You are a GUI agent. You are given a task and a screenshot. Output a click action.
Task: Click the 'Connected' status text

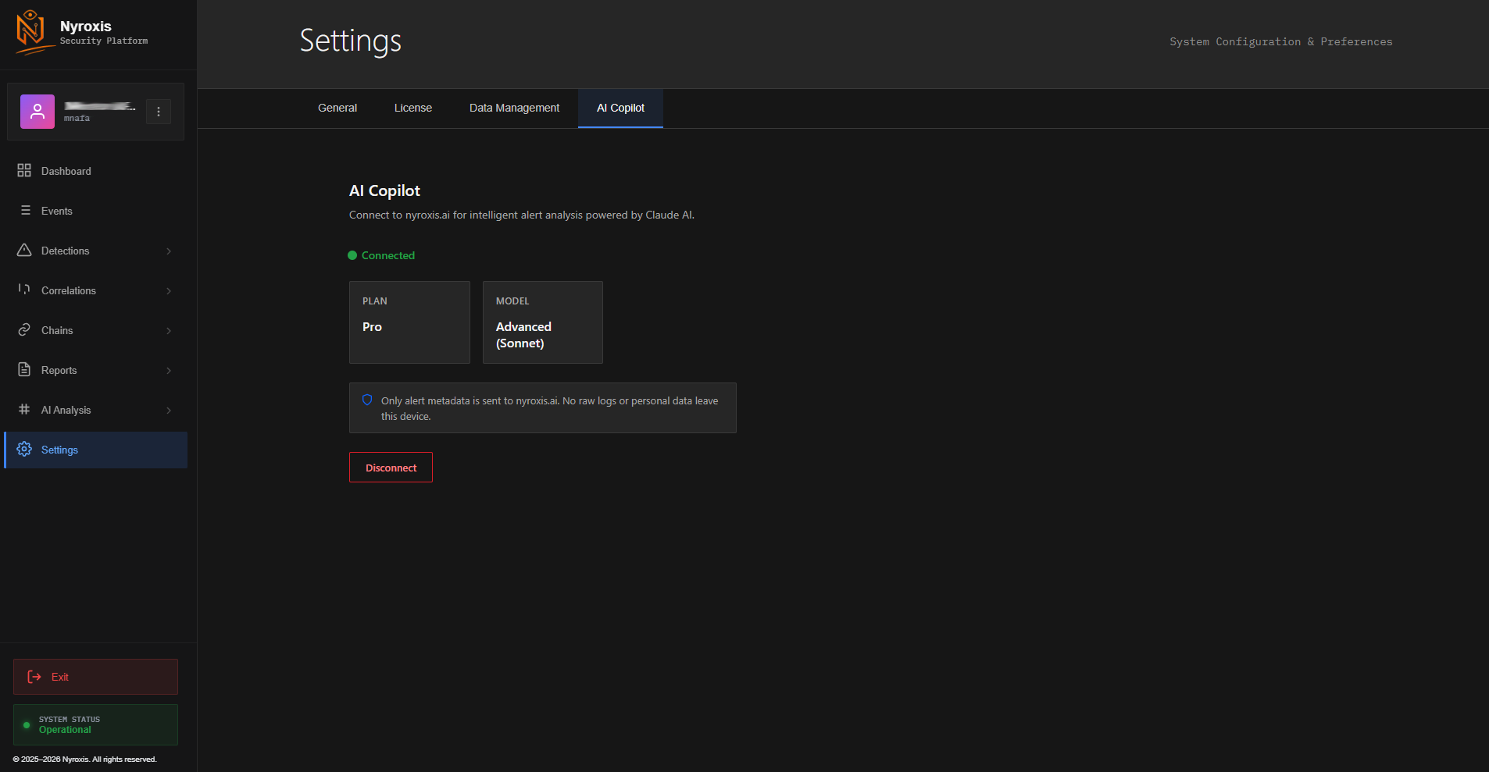(388, 255)
